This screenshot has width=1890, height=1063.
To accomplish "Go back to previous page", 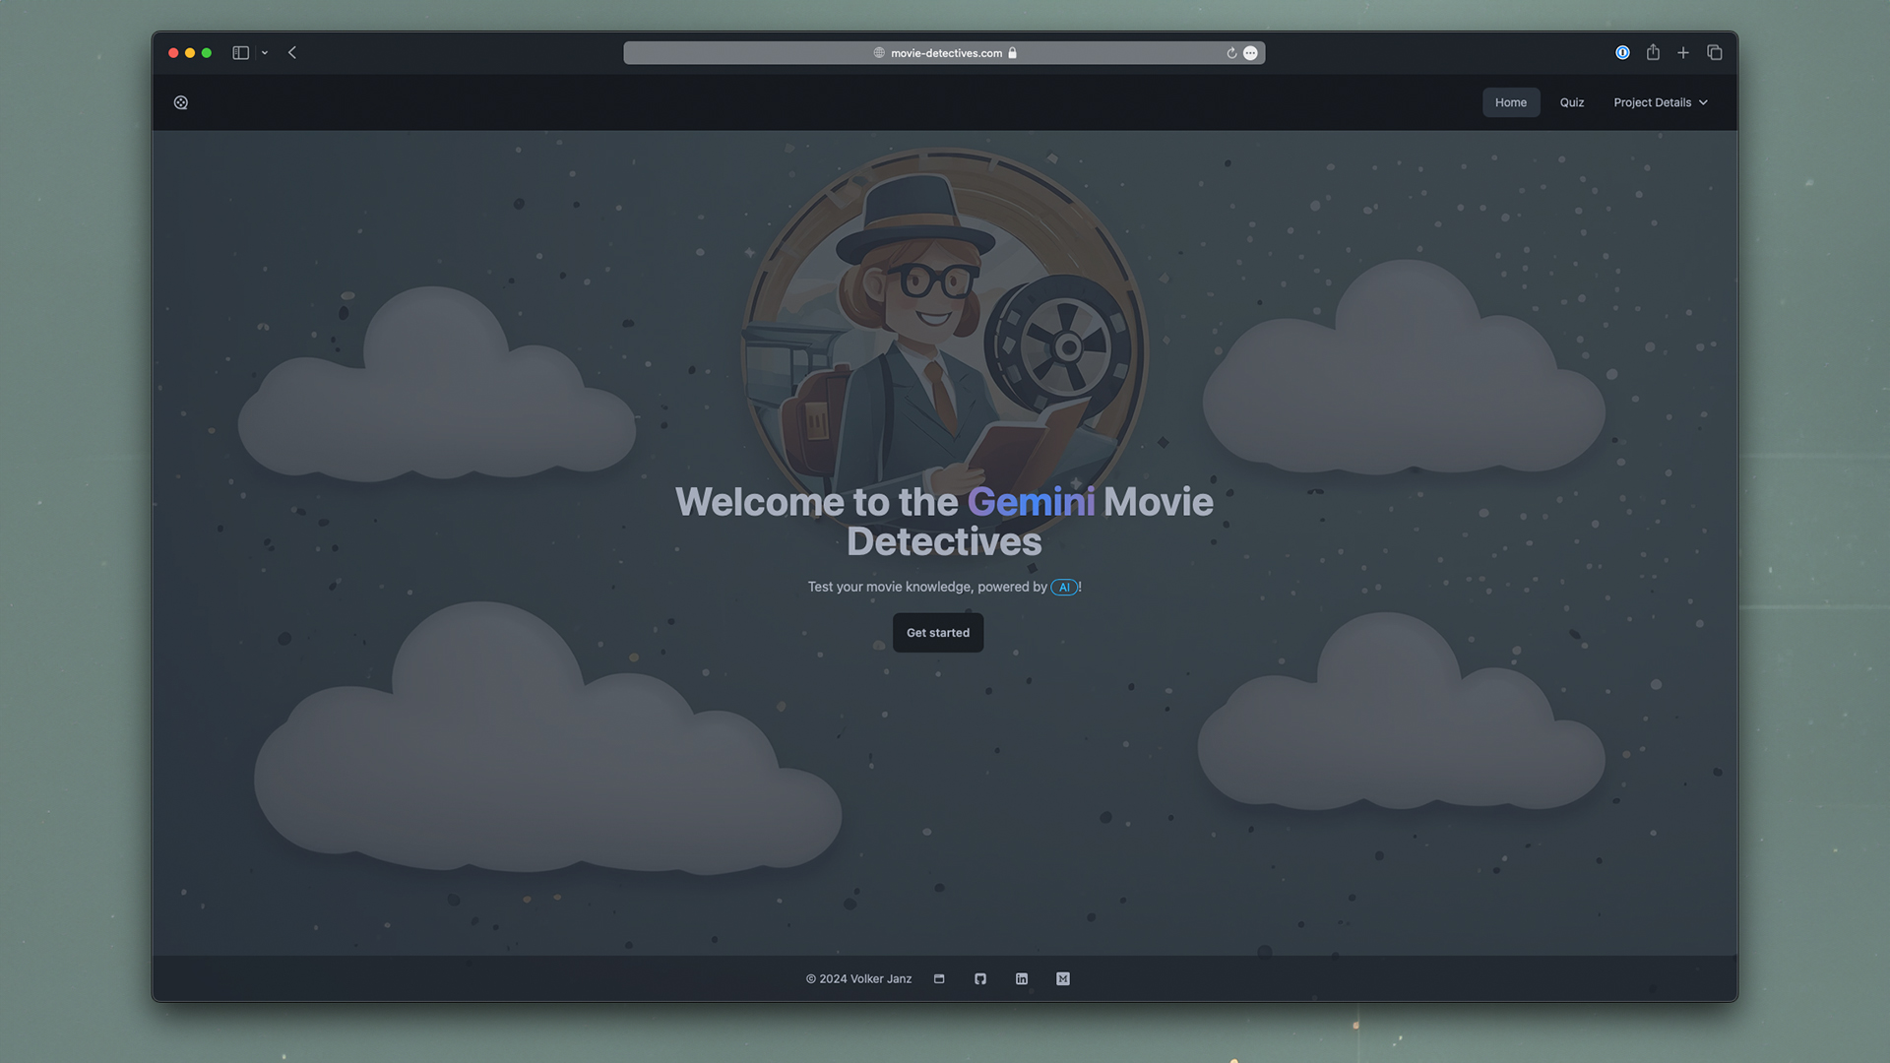I will coord(292,53).
